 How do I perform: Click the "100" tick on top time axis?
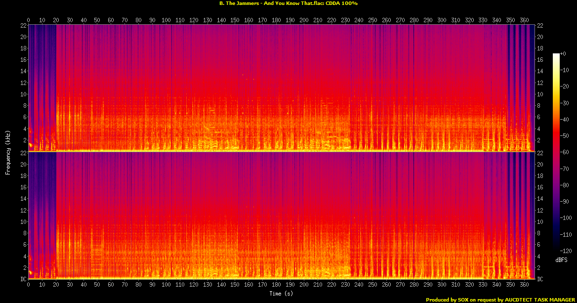(166, 20)
